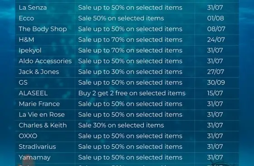Click the ALASEEL store name
This screenshot has width=254, height=166.
[33, 93]
